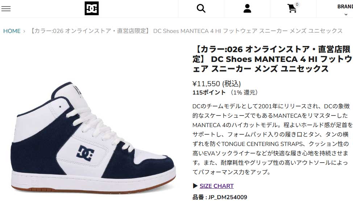Click the navy and white shoe image
Image resolution: width=353 pixels, height=201 pixels.
tap(93, 138)
